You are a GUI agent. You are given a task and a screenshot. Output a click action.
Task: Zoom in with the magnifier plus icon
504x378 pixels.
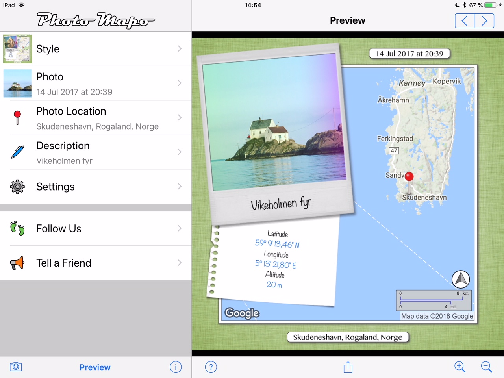460,367
